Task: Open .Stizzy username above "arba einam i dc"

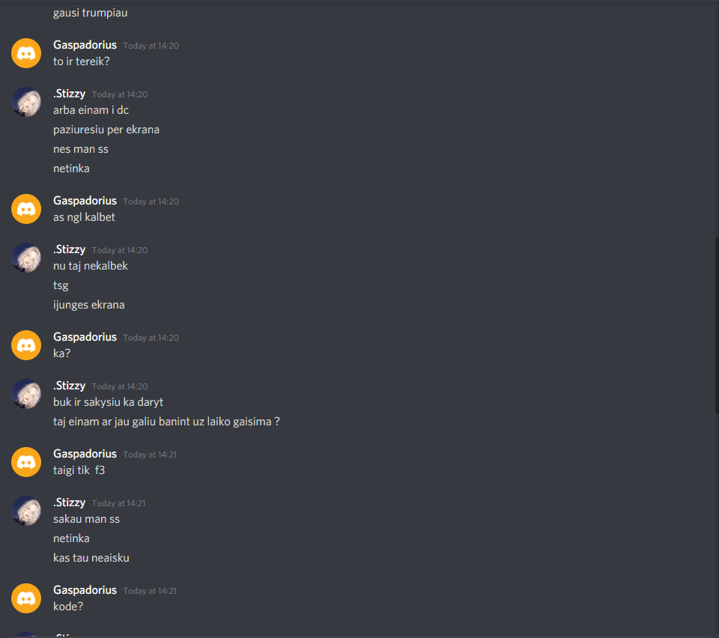Action: tap(69, 94)
